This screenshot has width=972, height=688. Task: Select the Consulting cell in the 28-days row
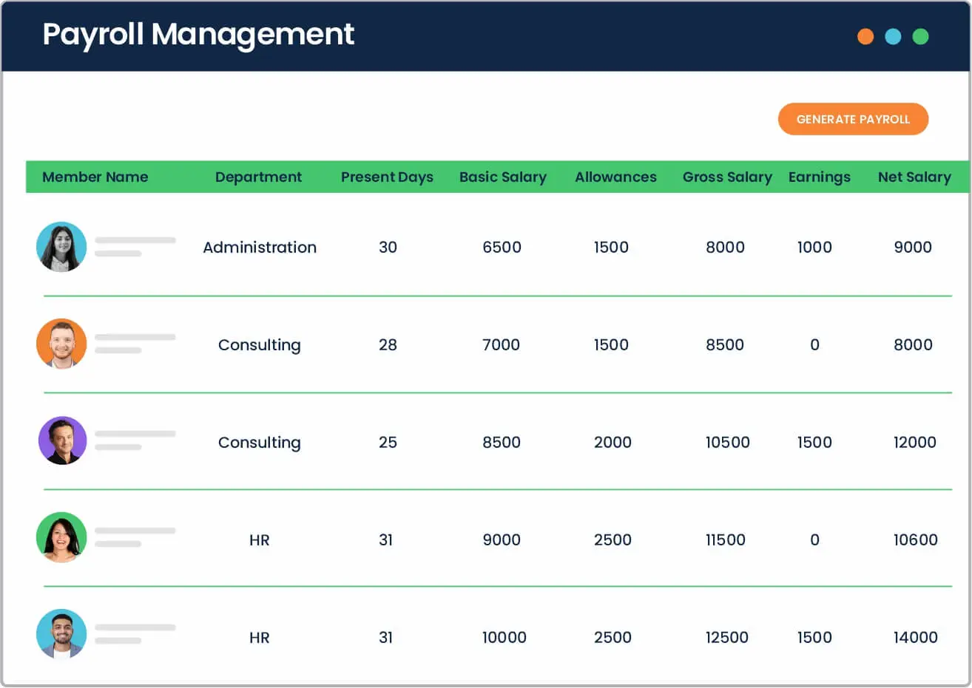(260, 345)
